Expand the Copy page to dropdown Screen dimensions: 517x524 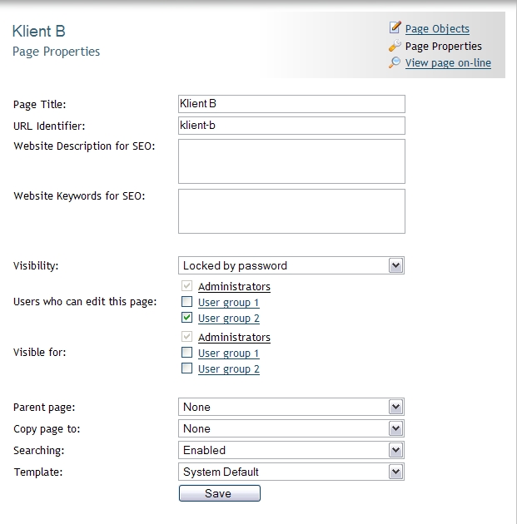click(x=291, y=428)
